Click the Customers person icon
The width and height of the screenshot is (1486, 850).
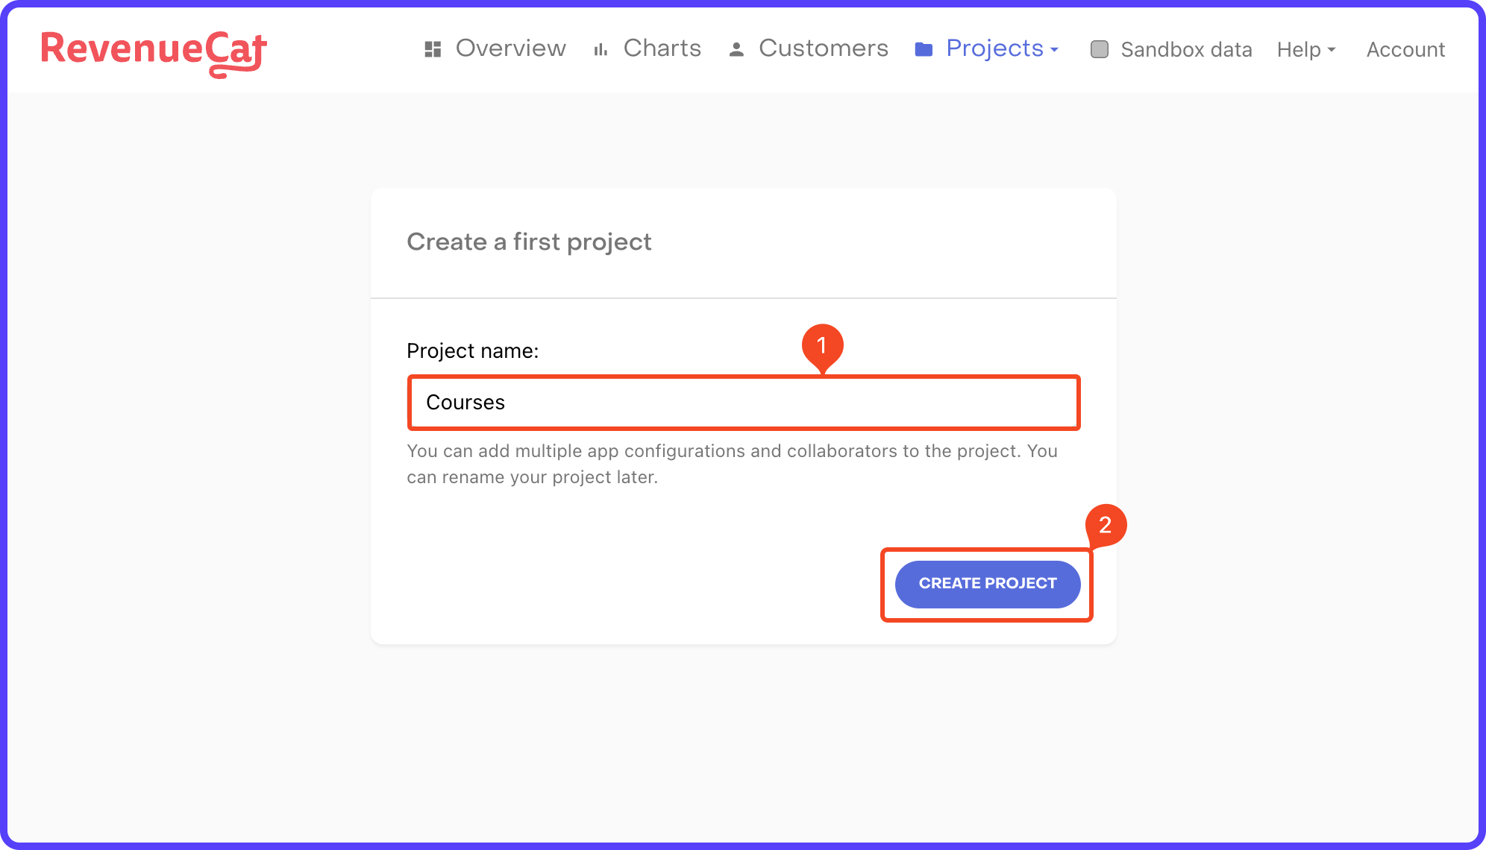(x=736, y=49)
